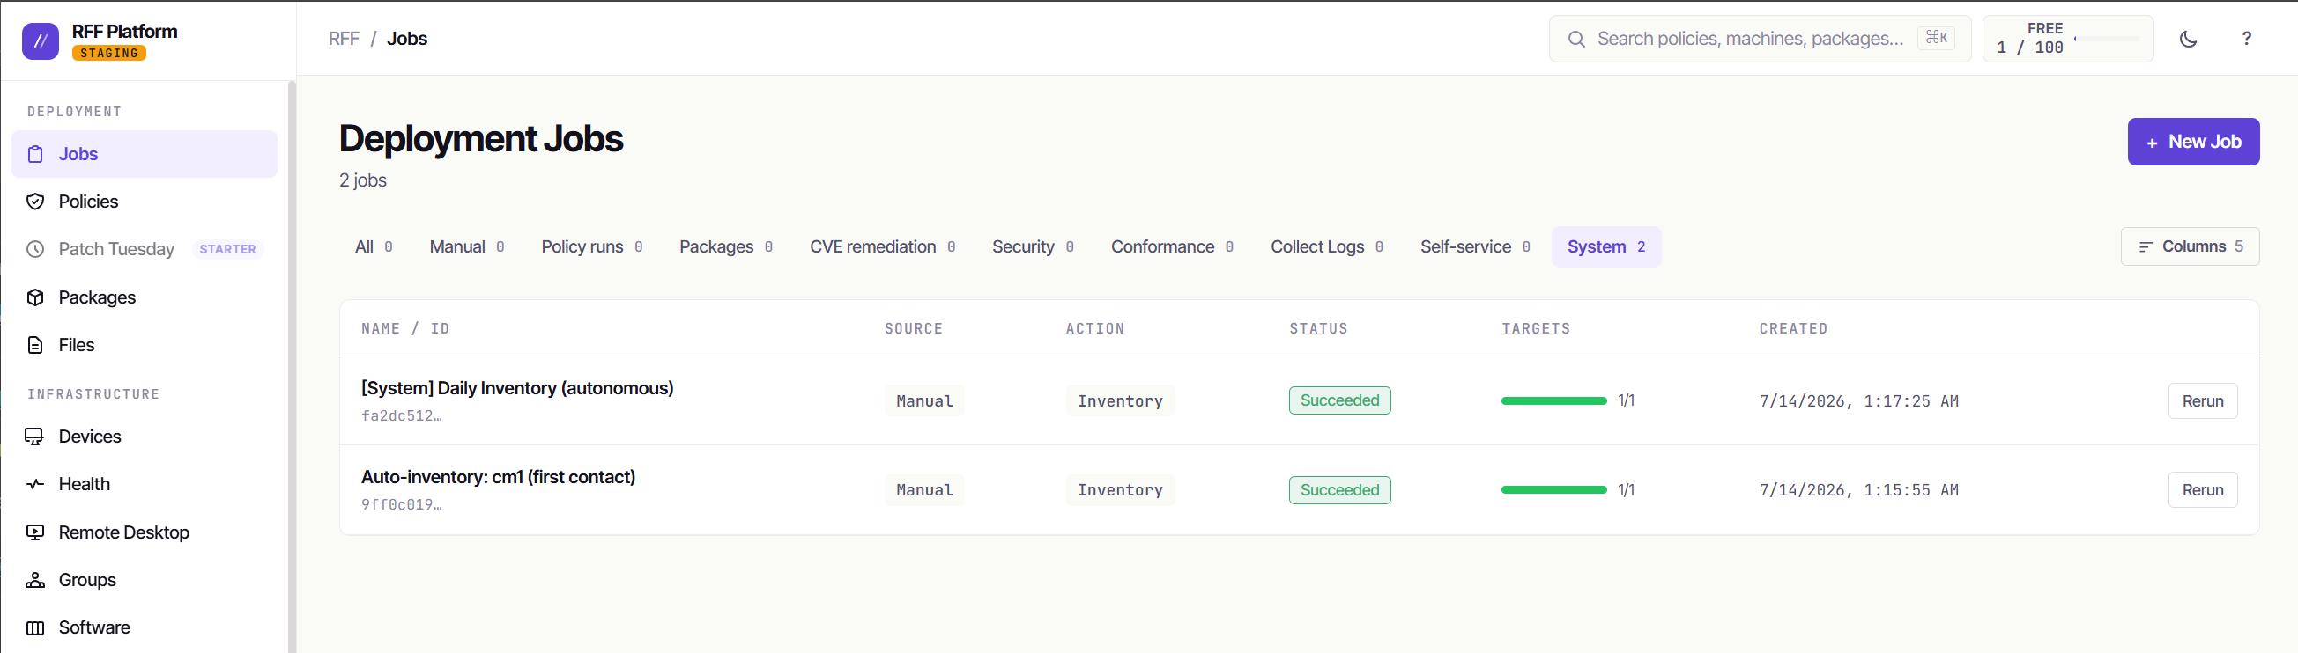
Task: Switch to the Policy runs tab
Action: pos(591,246)
